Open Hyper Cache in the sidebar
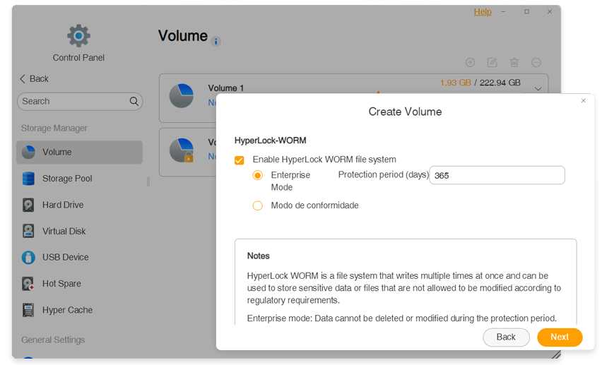Screen dimensions: 602x365 point(79,310)
